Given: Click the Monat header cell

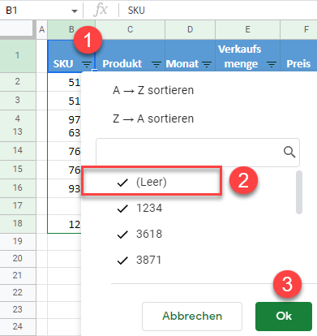Looking at the screenshot, I should pyautogui.click(x=190, y=56).
